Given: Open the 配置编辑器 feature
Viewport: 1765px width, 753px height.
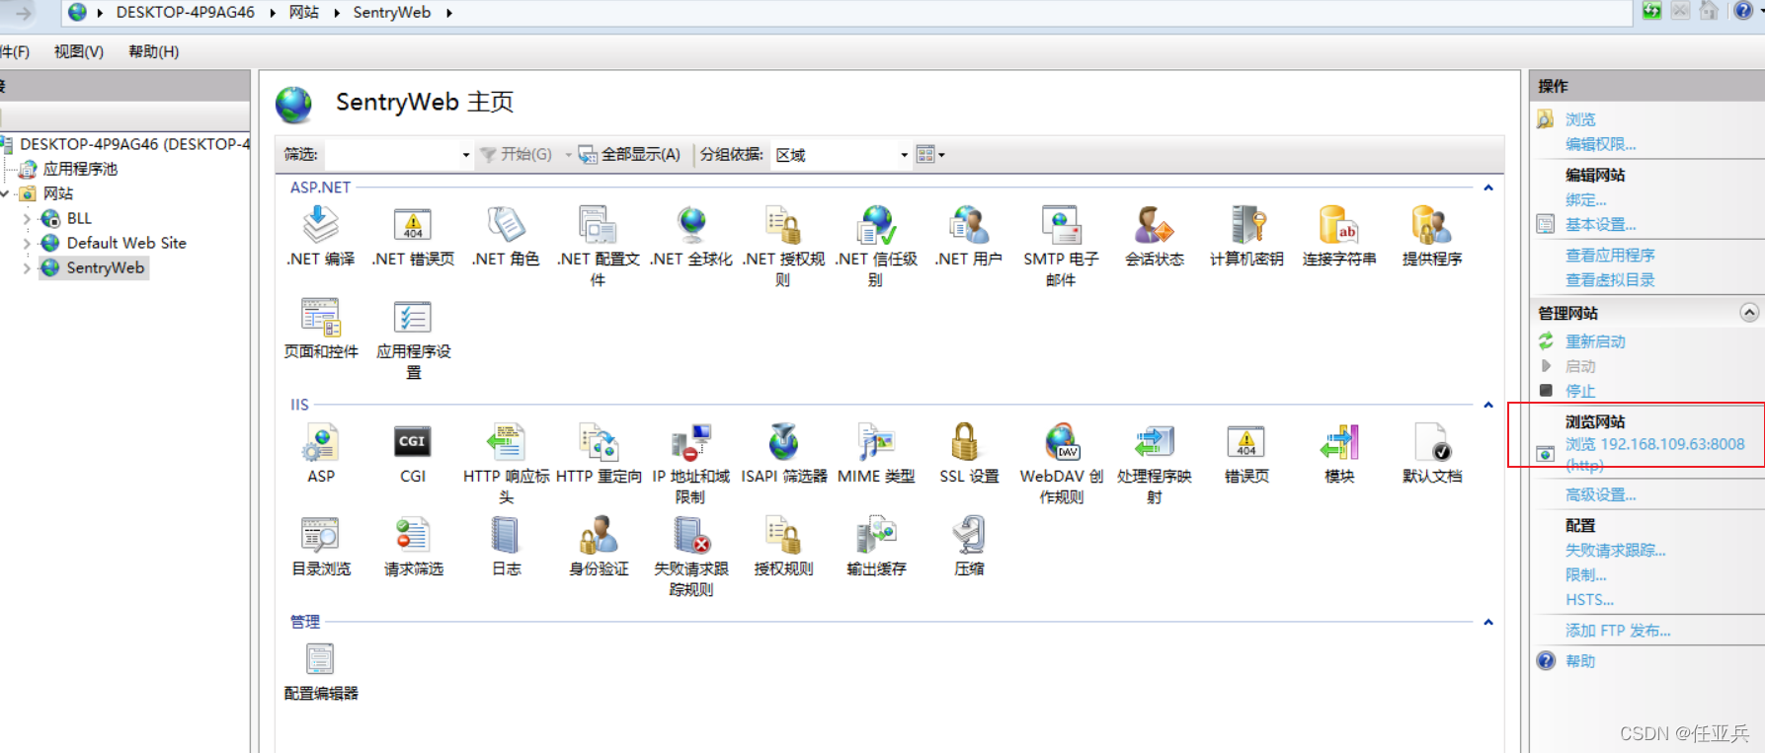Looking at the screenshot, I should tap(320, 670).
